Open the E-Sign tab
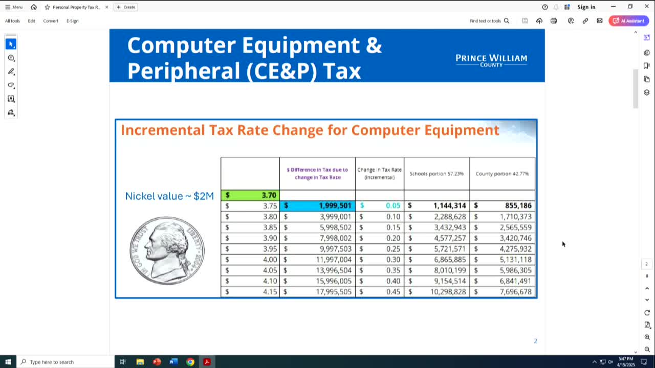Viewport: 655px width, 368px height. pyautogui.click(x=72, y=21)
